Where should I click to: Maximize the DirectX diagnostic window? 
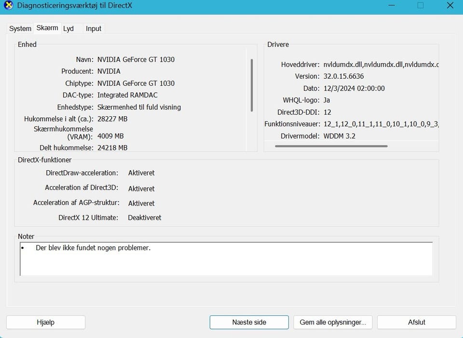(x=420, y=6)
